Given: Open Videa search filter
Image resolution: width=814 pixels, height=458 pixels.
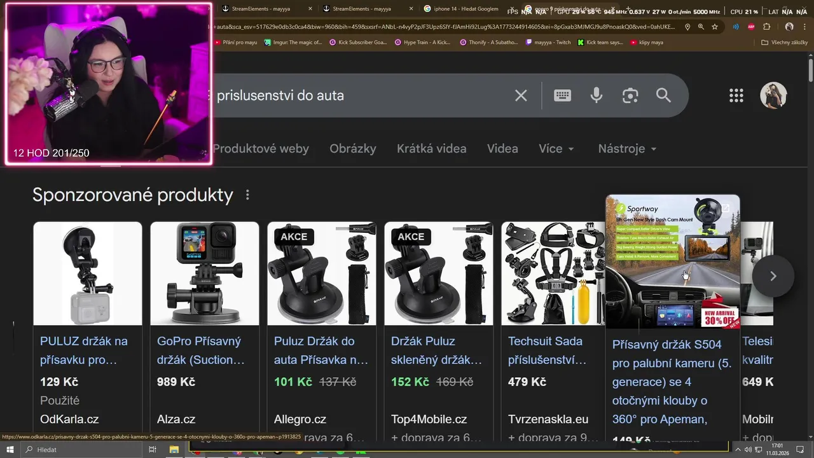Looking at the screenshot, I should point(502,149).
